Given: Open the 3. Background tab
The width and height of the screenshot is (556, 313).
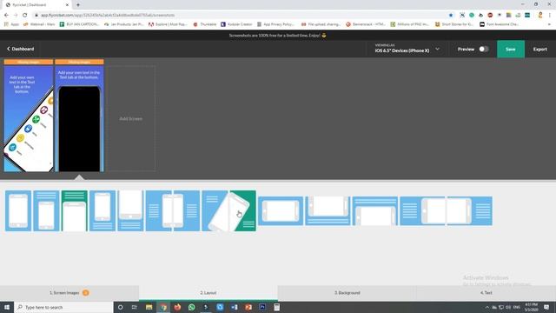Looking at the screenshot, I should (347, 293).
